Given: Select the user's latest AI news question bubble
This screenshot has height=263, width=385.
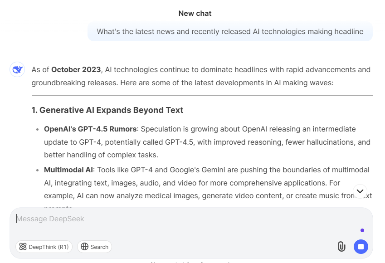Looking at the screenshot, I should pos(230,32).
